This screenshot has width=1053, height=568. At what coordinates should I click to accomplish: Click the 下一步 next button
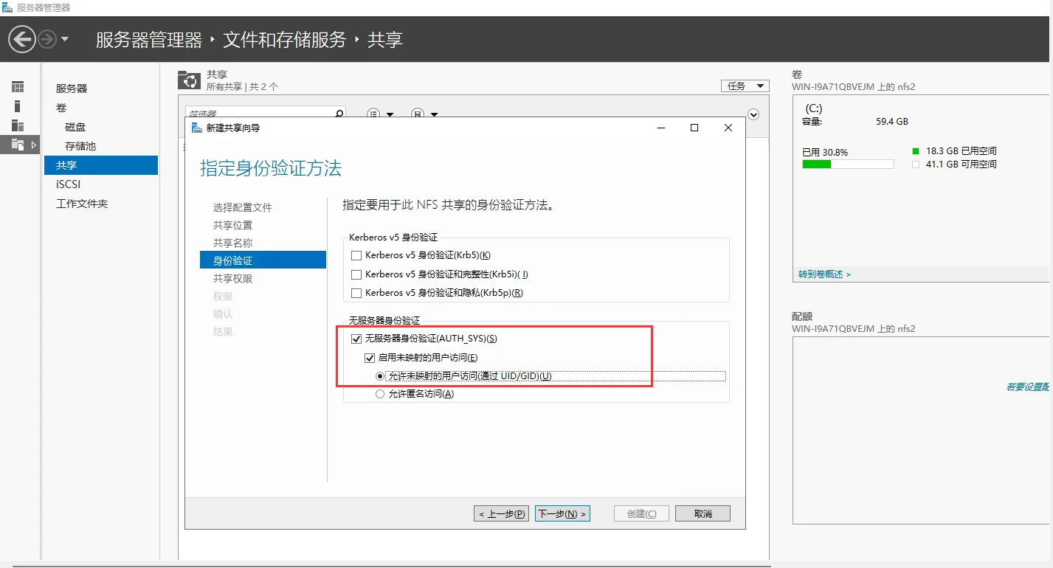pos(562,513)
